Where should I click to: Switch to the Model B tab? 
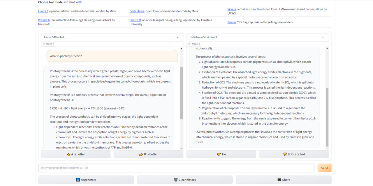tap(194, 44)
